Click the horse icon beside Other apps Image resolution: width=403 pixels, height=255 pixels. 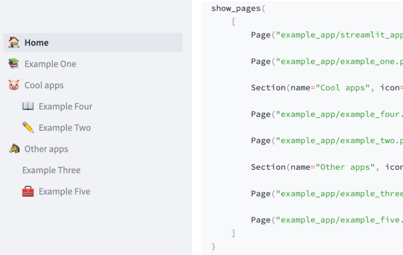coord(14,149)
